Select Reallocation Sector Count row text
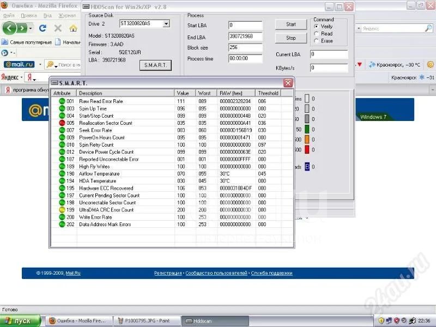The width and height of the screenshot is (436, 327). point(106,123)
